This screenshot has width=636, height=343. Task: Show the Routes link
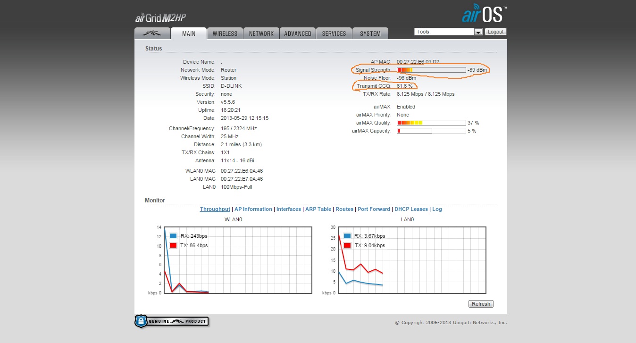pos(344,209)
